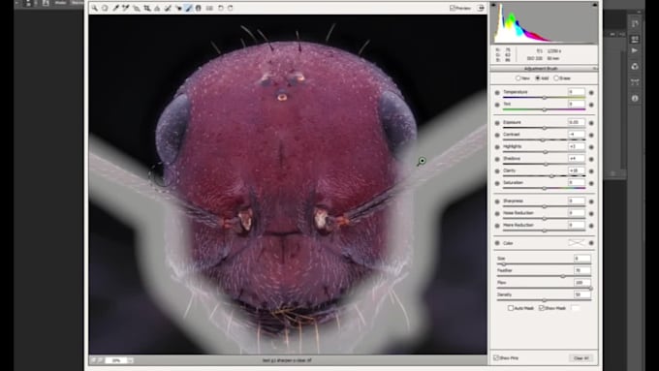Click the Clarity value field

click(x=577, y=171)
